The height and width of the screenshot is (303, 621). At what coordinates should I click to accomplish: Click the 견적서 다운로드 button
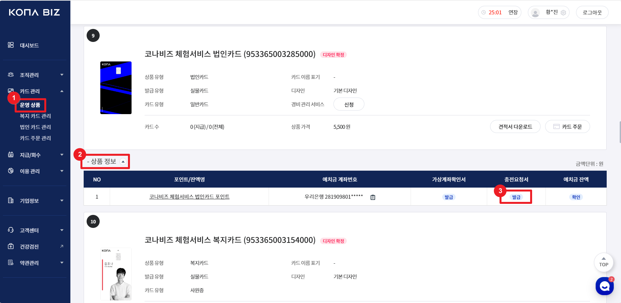point(515,126)
